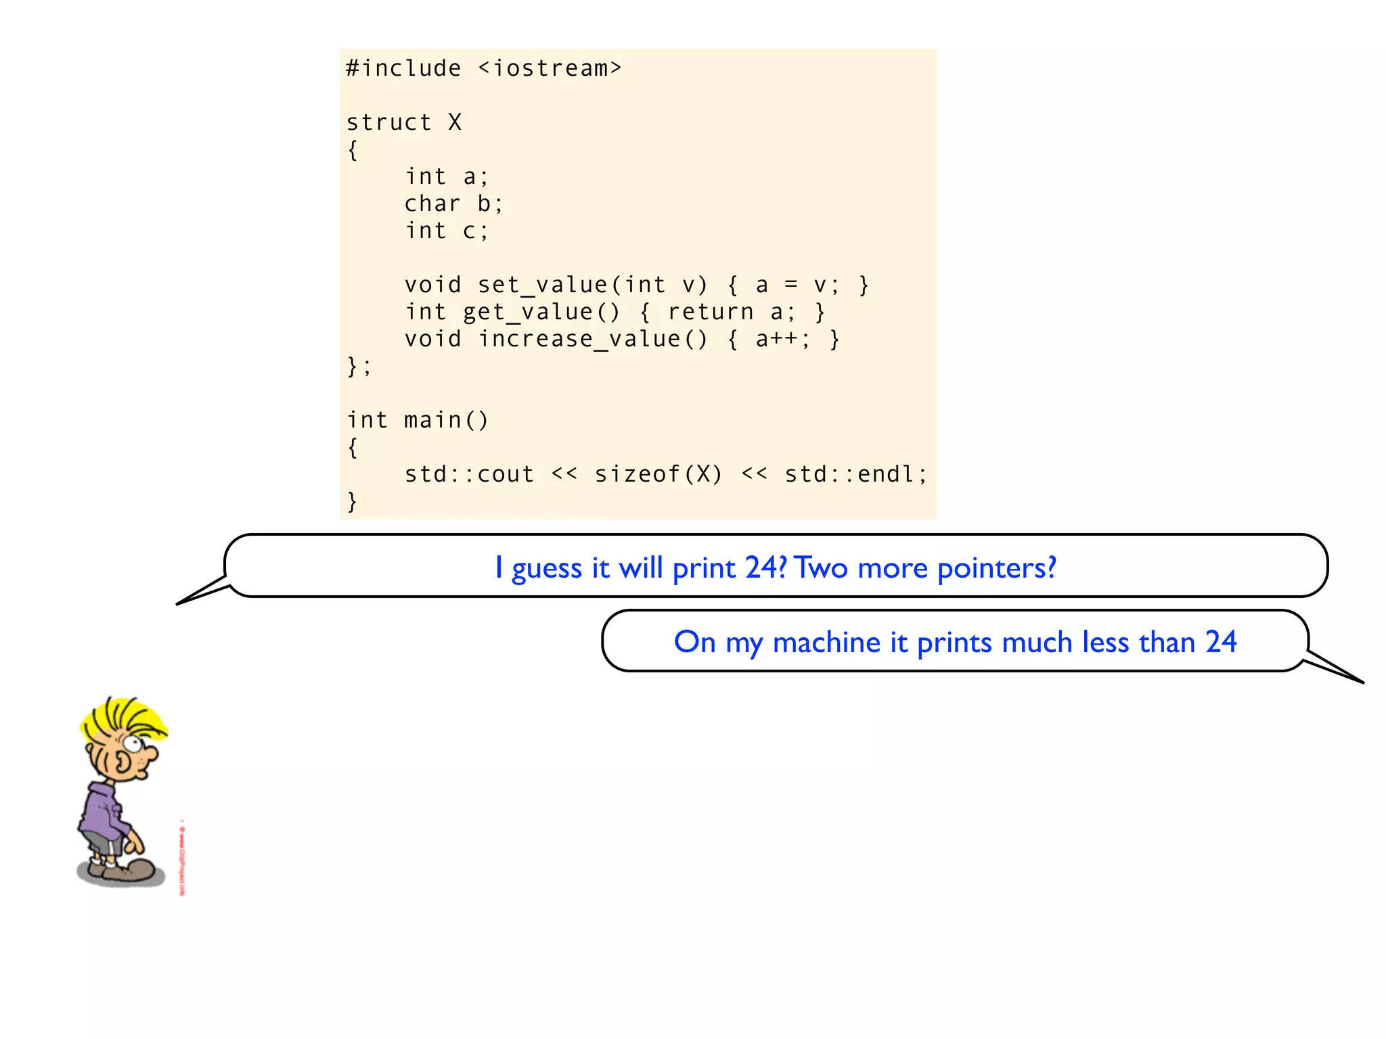Select the 'char b;' member line

point(453,204)
